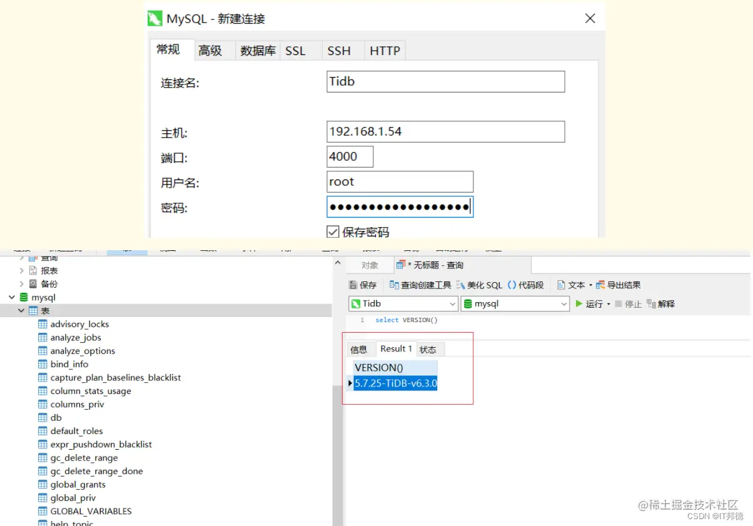Click the table icon beside GLOBAL_VARIABLES
The image size is (753, 526).
pyautogui.click(x=43, y=511)
